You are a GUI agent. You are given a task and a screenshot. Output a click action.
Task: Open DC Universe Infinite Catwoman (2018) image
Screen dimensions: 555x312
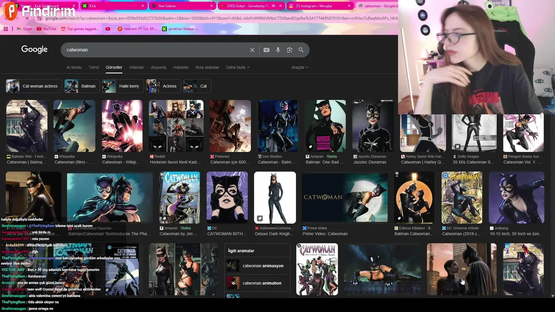coord(462,198)
